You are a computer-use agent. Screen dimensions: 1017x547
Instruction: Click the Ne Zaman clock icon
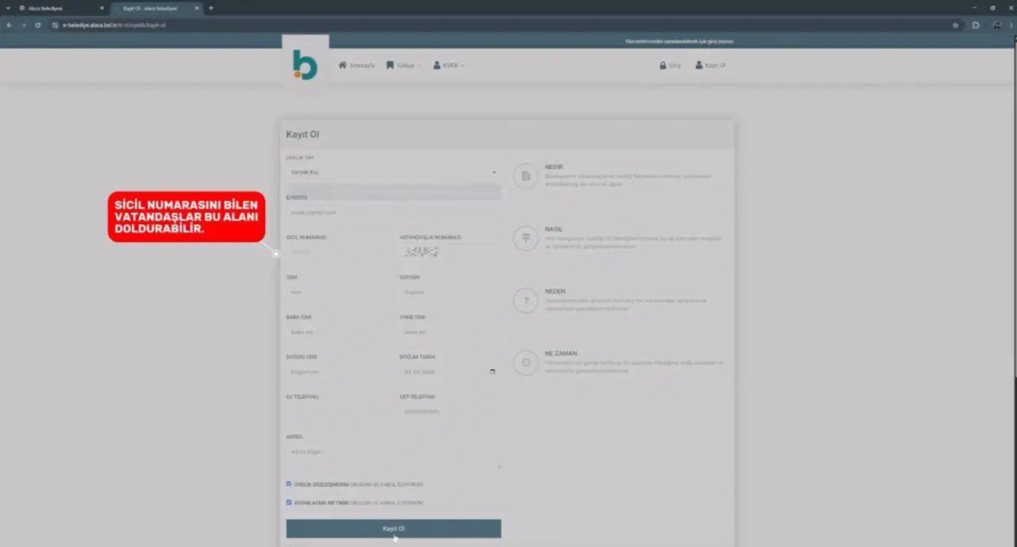point(526,363)
